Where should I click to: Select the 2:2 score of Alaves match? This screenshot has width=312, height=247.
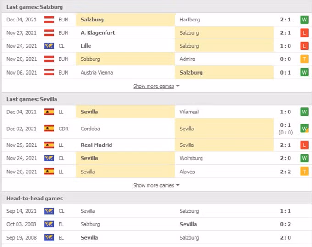(285, 172)
